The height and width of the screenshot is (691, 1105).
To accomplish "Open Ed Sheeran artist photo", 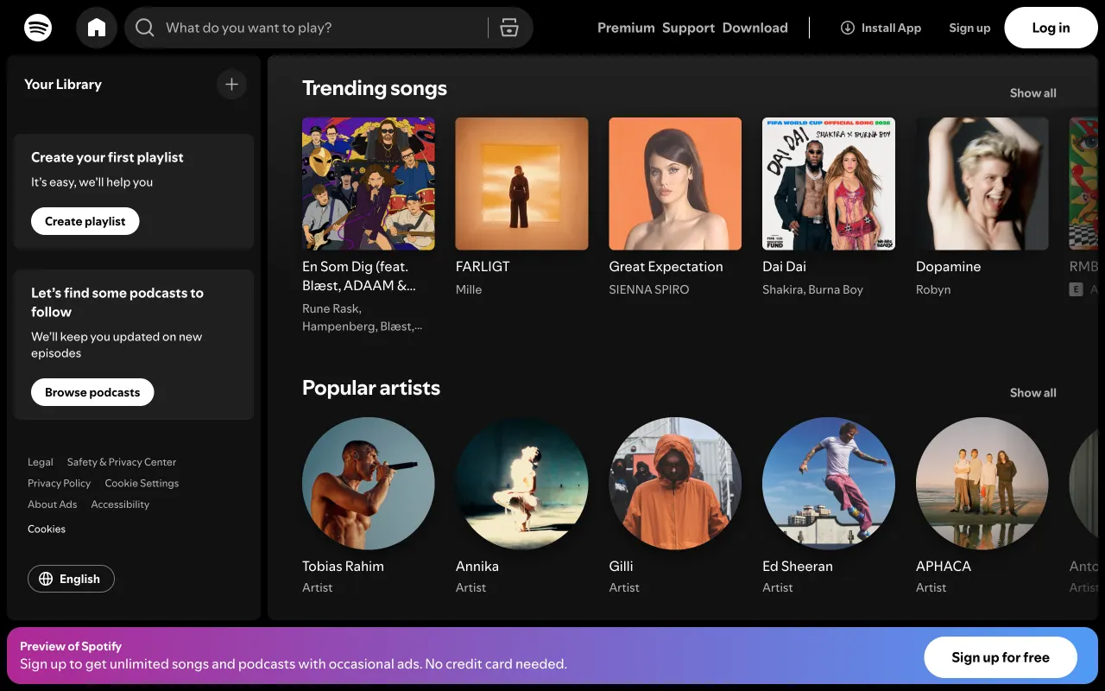I will 829,484.
